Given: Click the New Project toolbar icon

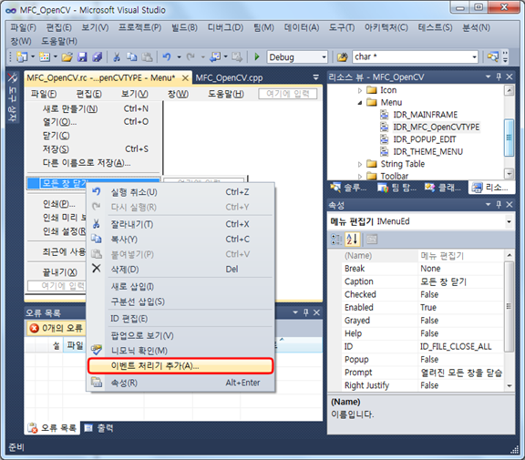Looking at the screenshot, I should pos(22,56).
